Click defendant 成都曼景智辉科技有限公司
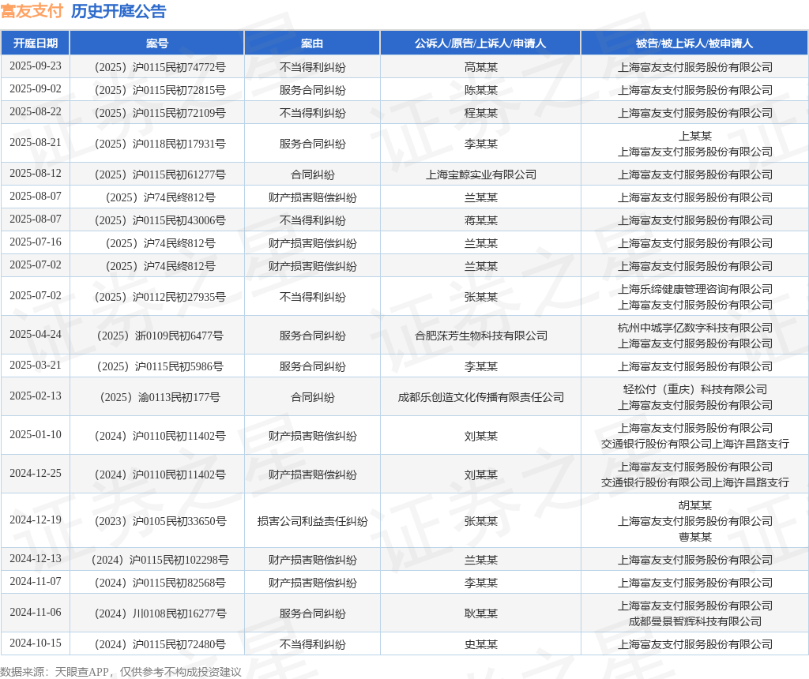Viewport: 809px width, 679px height. tap(695, 621)
